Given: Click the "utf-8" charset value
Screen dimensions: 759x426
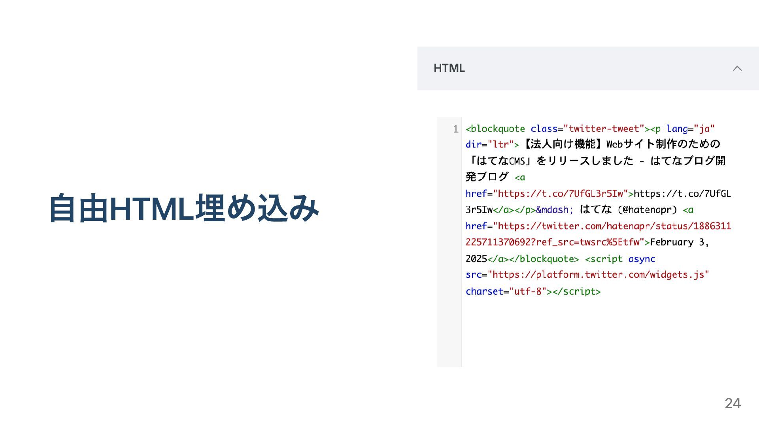Looking at the screenshot, I should point(528,291).
